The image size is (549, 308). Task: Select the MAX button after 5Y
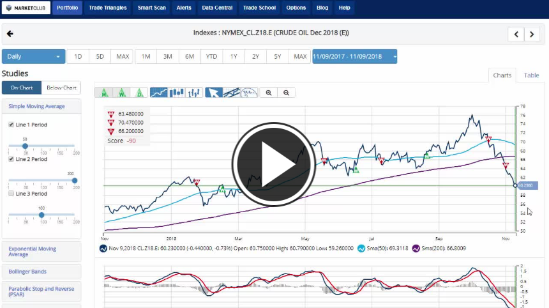[299, 56]
